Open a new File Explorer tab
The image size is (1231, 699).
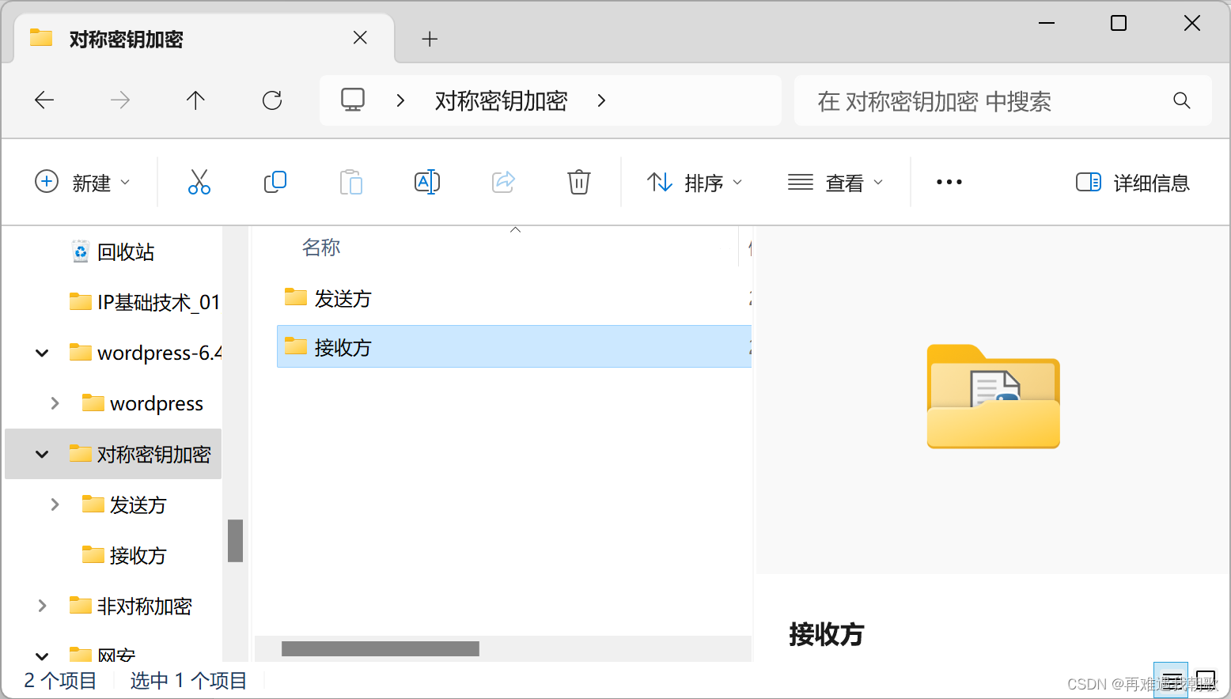coord(430,38)
